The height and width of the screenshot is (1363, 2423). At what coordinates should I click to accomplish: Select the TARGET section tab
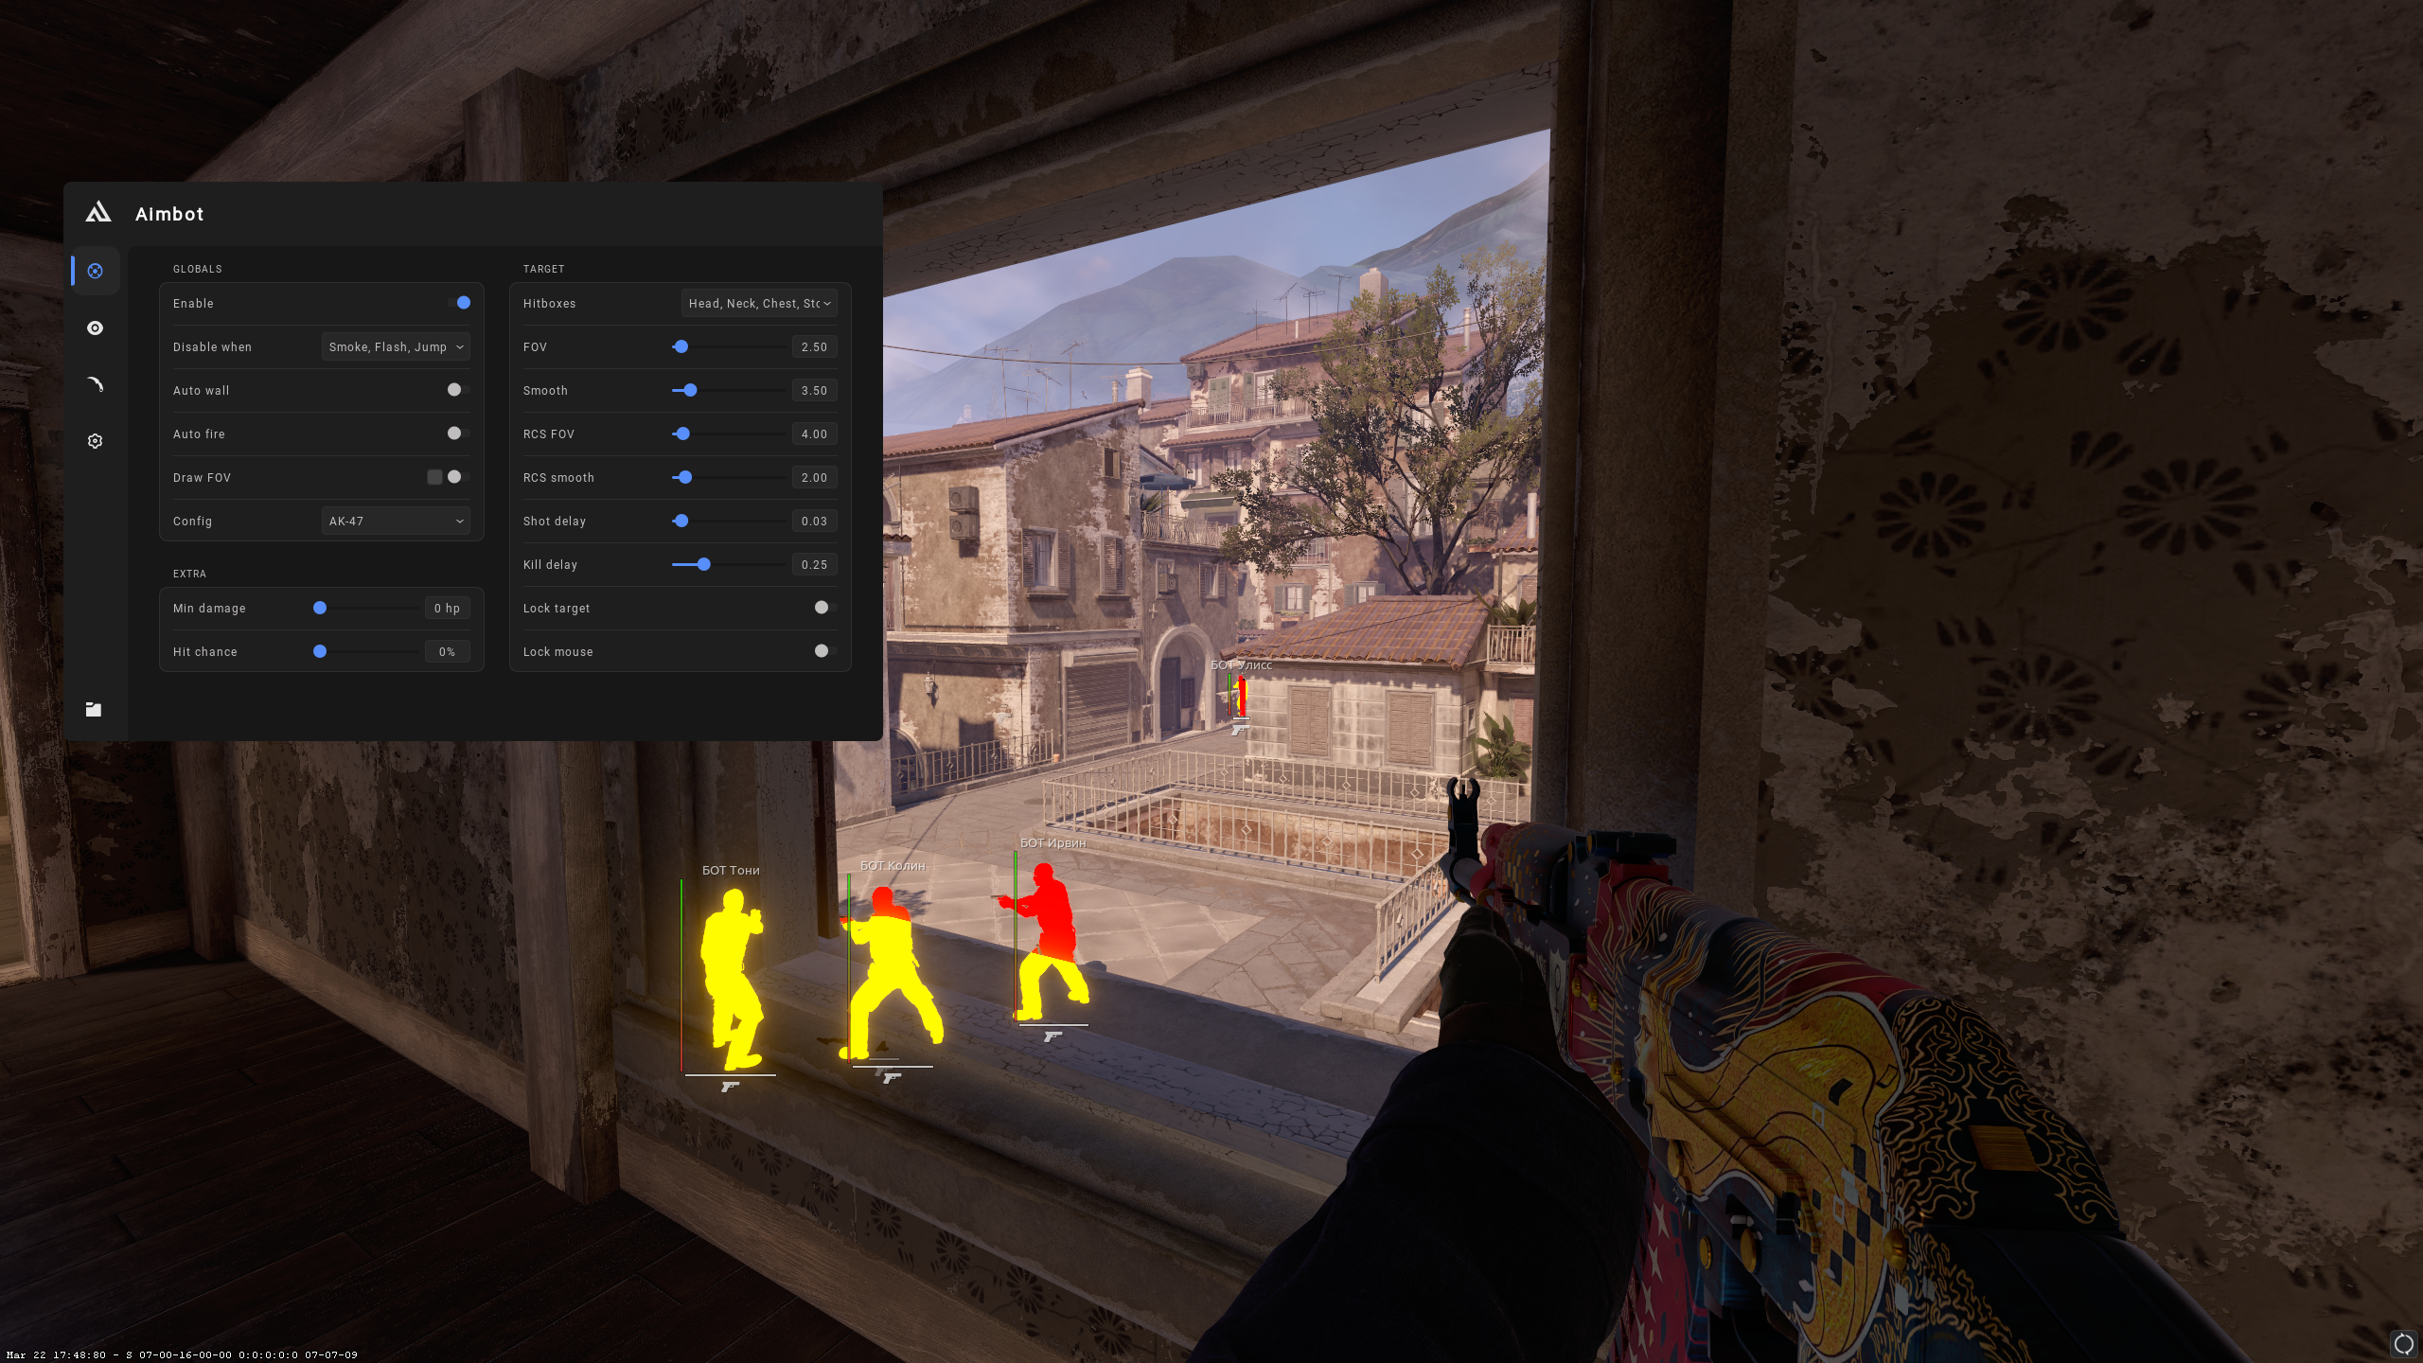[x=544, y=268]
